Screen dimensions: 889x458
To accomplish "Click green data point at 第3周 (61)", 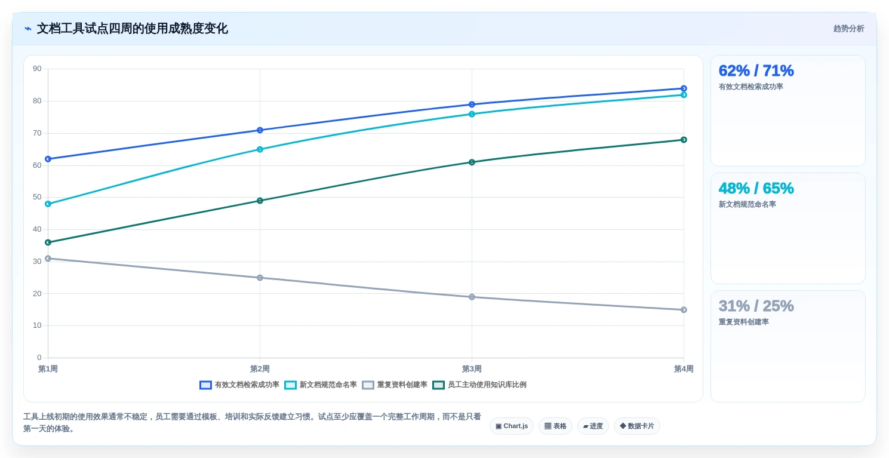I will [x=472, y=162].
